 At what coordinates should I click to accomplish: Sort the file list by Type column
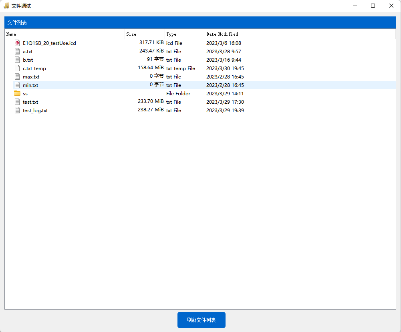point(185,34)
